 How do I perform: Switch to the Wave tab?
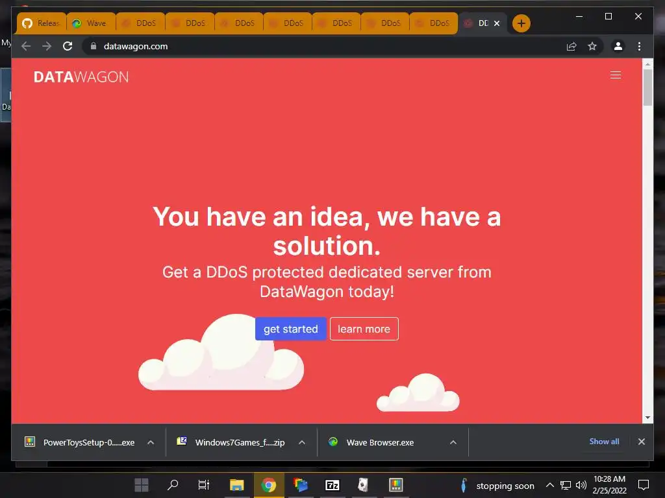tap(91, 23)
